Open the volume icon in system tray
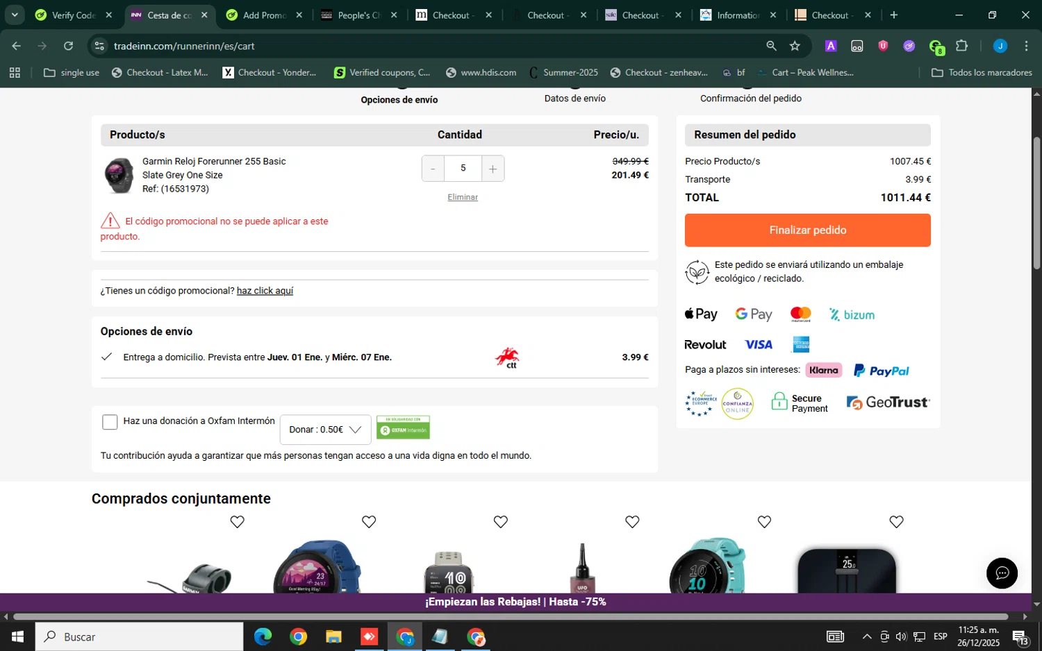The width and height of the screenshot is (1042, 651). [901, 636]
